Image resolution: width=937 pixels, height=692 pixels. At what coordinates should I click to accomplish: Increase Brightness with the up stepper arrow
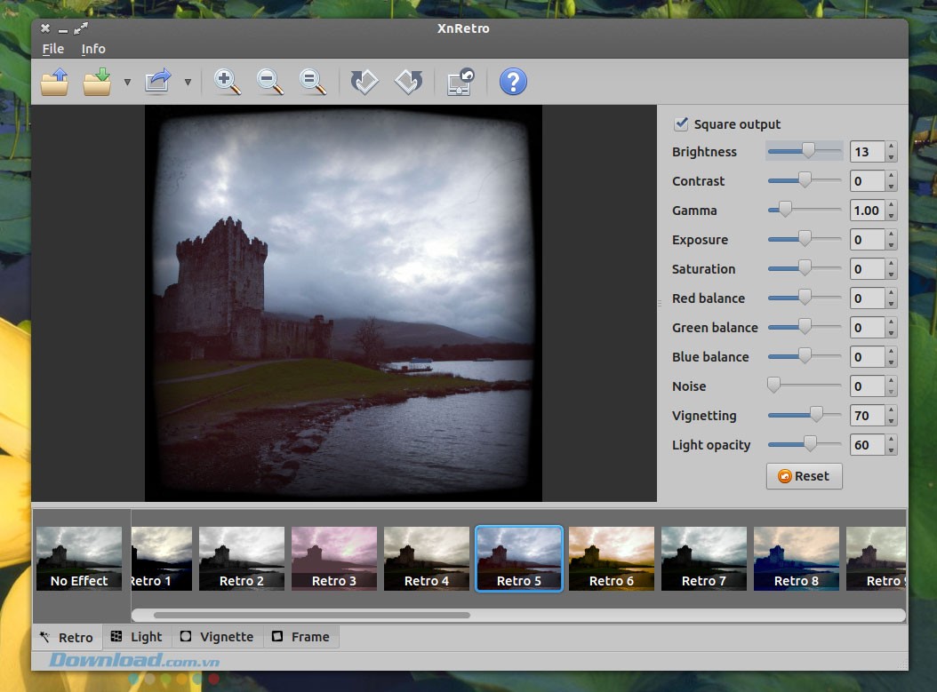pyautogui.click(x=891, y=147)
